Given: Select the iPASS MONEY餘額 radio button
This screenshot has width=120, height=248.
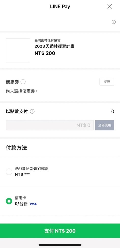Looking at the screenshot, I should [x=9, y=172].
